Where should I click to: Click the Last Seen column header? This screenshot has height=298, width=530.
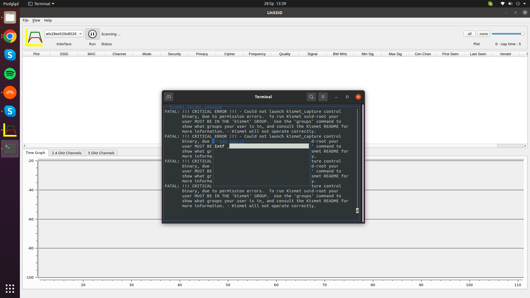coord(478,54)
